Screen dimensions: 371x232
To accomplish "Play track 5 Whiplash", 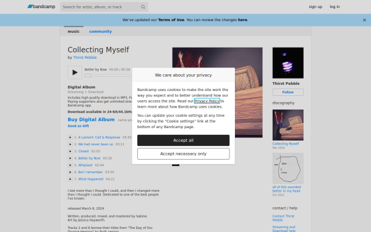I will click(70, 165).
